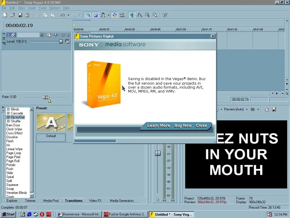Click the Auto Ripple icon
This screenshot has width=290, height=218.
(x=103, y=15)
